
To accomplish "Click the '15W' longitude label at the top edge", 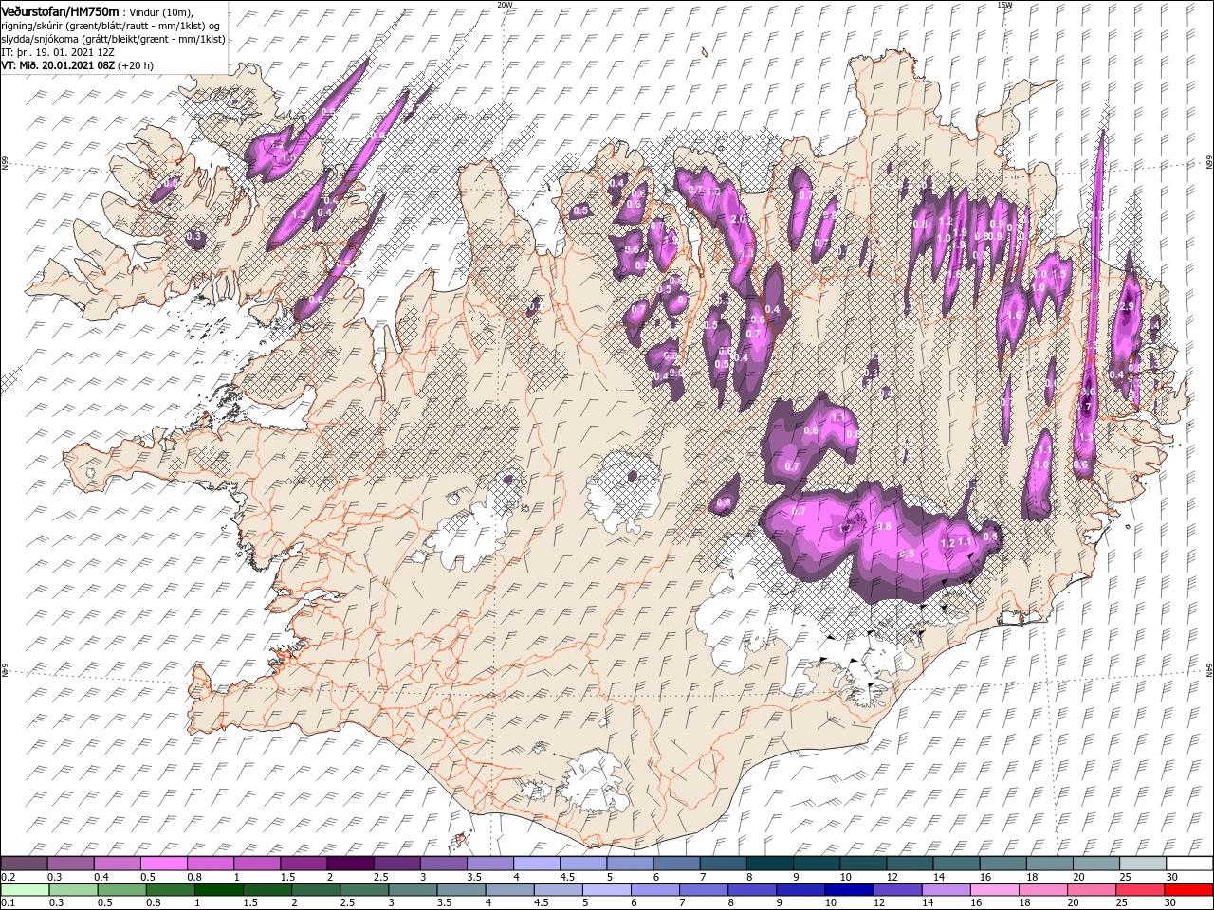I will [x=1004, y=5].
